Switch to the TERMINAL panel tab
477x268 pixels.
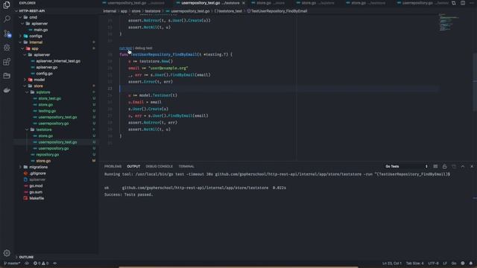[186, 167]
